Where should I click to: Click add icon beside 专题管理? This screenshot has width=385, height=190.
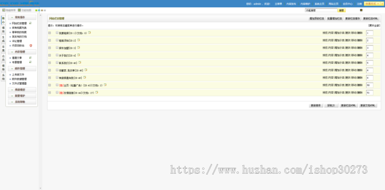pos(30,62)
